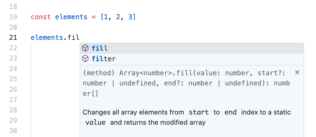Click line number 21 in the gutter
This screenshot has height=137, width=316.
click(x=13, y=37)
